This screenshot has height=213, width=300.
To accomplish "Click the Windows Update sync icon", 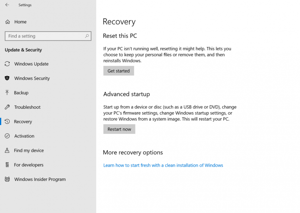I will 7,64.
